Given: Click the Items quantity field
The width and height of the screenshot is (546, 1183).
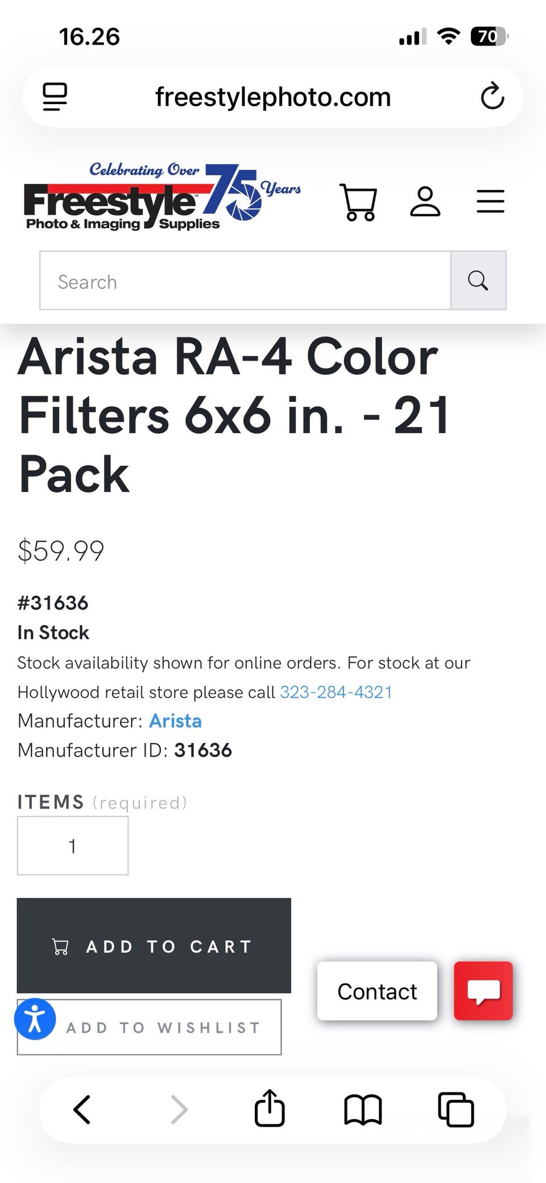Looking at the screenshot, I should [73, 846].
